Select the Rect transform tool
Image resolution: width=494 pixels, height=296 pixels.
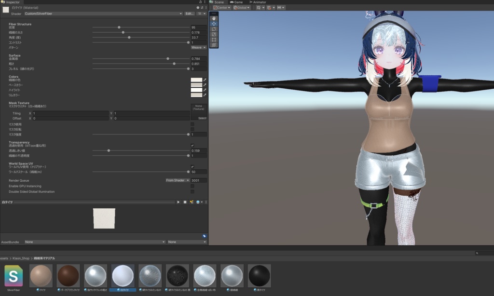[x=214, y=40]
